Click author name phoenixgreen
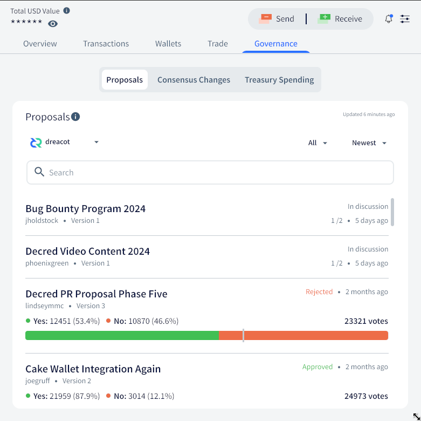The width and height of the screenshot is (421, 421). (47, 263)
